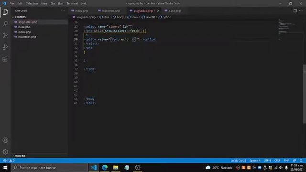
Task: Open the Search view in activity bar
Action: point(5,24)
